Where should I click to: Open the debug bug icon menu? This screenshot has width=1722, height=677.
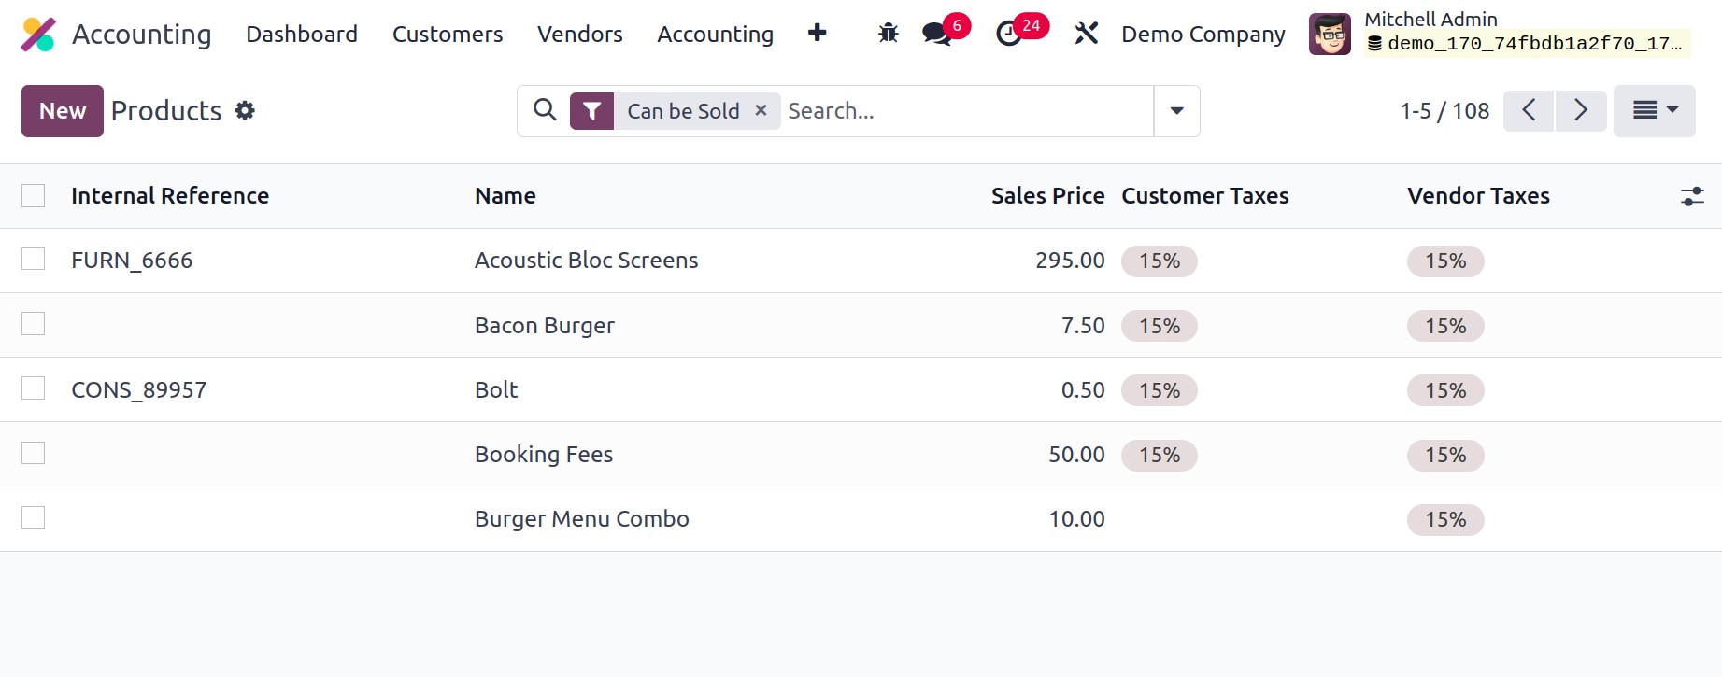[x=888, y=34]
